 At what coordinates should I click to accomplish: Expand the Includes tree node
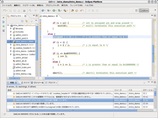(11, 32)
